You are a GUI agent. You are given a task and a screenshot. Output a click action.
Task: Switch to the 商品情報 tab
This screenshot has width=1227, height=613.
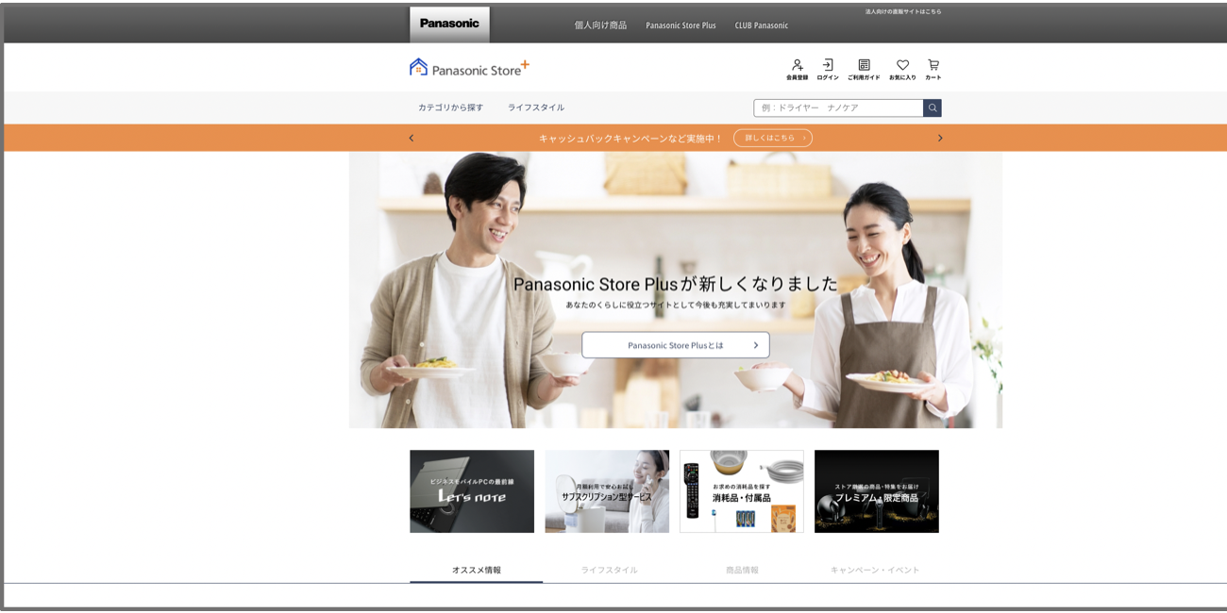(x=742, y=570)
